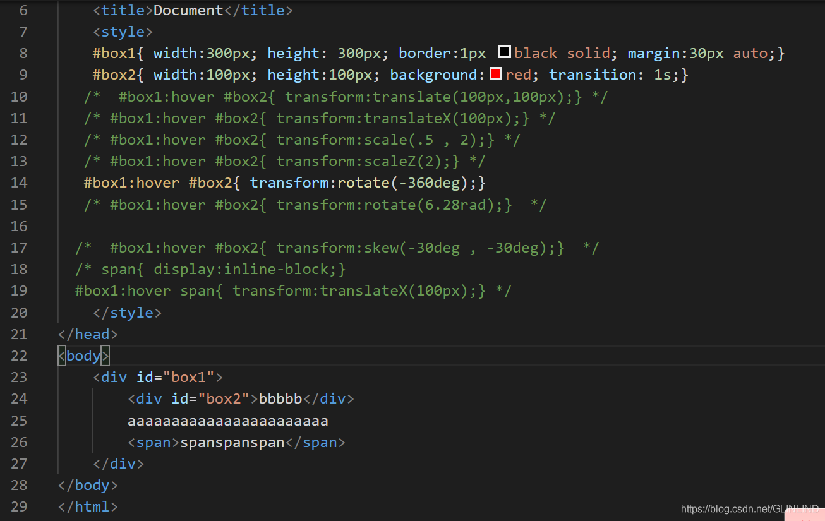The image size is (825, 521).
Task: Click line number 29 in the gutter
Action: 19,506
